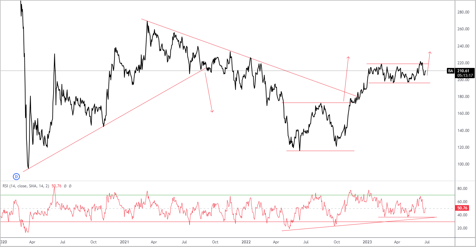Click the countdown timer 05:13:17
476x247 pixels.
pos(463,75)
